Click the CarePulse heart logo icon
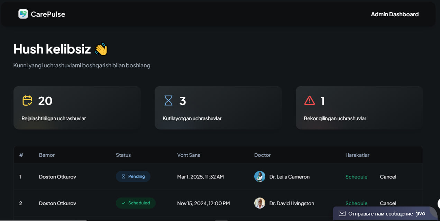The image size is (440, 221). tap(23, 14)
